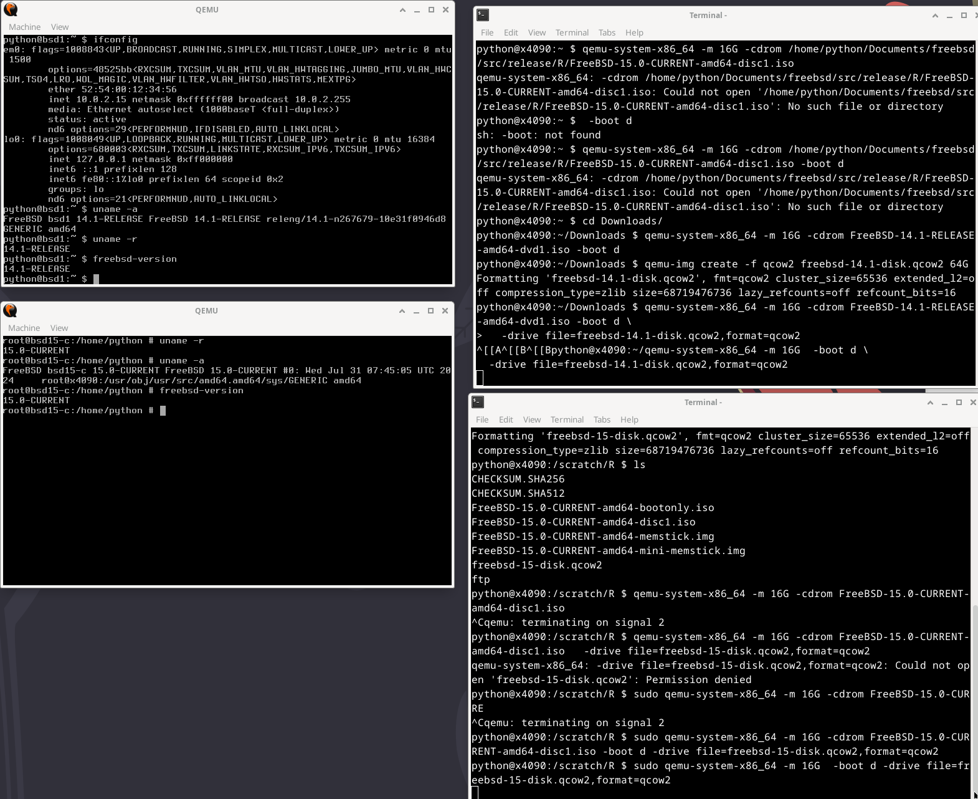Click the bsd1 shell prompt cursor in QEMU

pos(97,279)
